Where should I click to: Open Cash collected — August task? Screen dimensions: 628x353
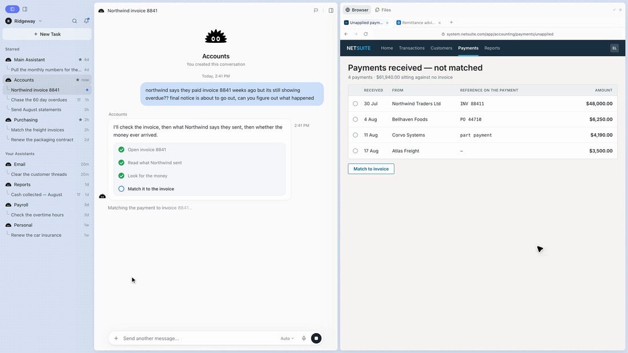[37, 195]
